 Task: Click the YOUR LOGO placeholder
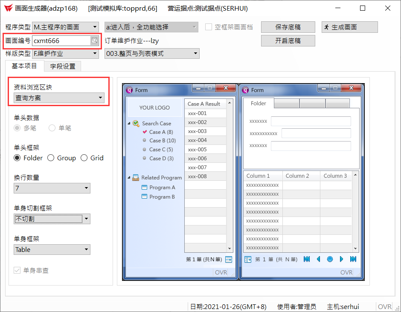[x=154, y=107]
